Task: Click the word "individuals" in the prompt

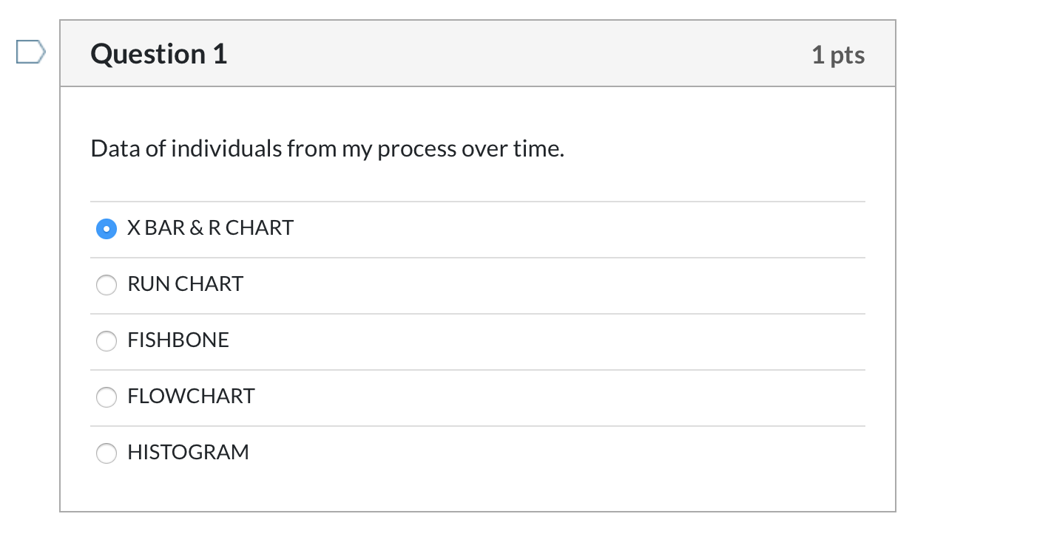Action: pos(226,149)
